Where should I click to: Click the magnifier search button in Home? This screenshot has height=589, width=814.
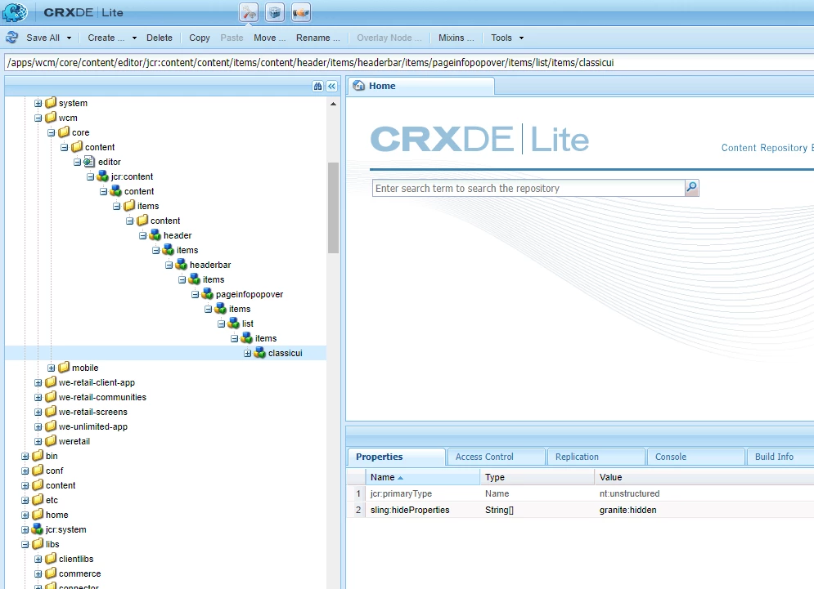(x=691, y=188)
